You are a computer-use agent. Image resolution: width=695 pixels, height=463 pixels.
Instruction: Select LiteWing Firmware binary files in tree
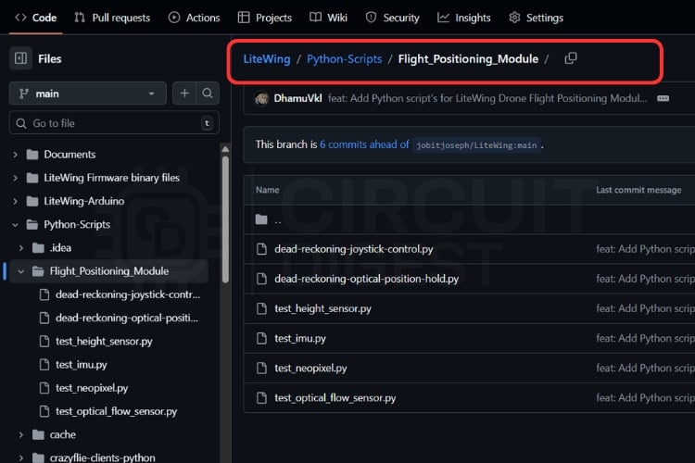112,178
